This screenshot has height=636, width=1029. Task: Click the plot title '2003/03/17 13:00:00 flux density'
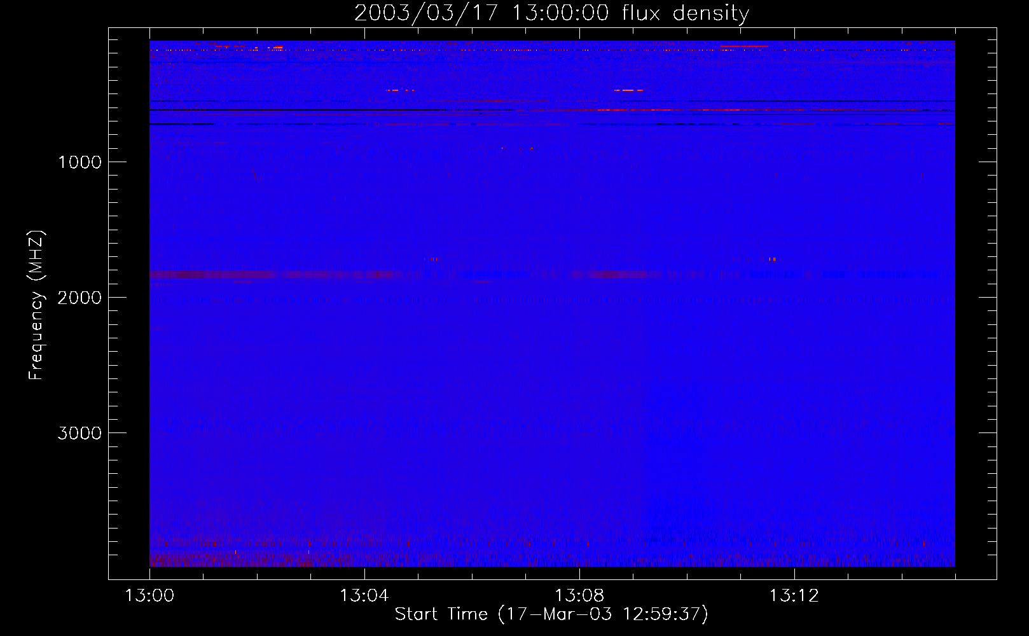tap(551, 13)
